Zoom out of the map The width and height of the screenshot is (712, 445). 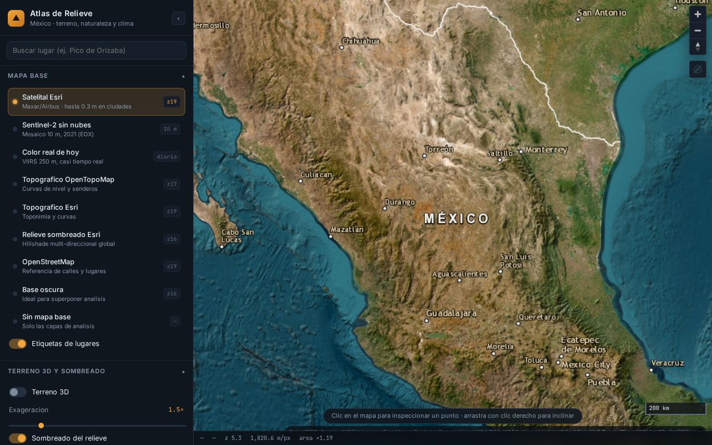pyautogui.click(x=698, y=31)
